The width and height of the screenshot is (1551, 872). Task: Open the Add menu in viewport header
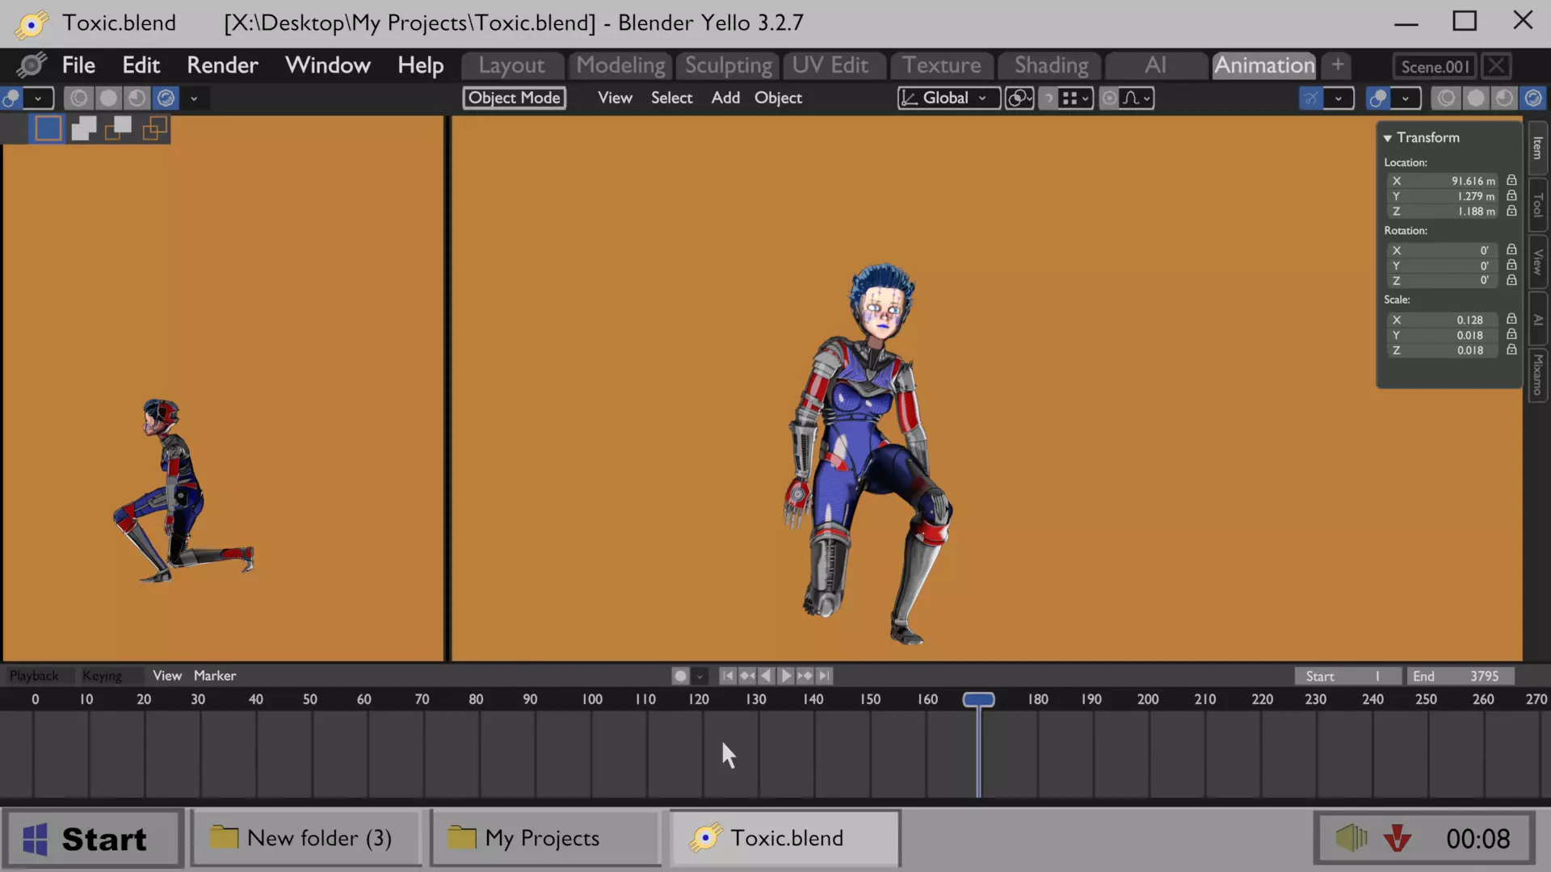(x=725, y=98)
